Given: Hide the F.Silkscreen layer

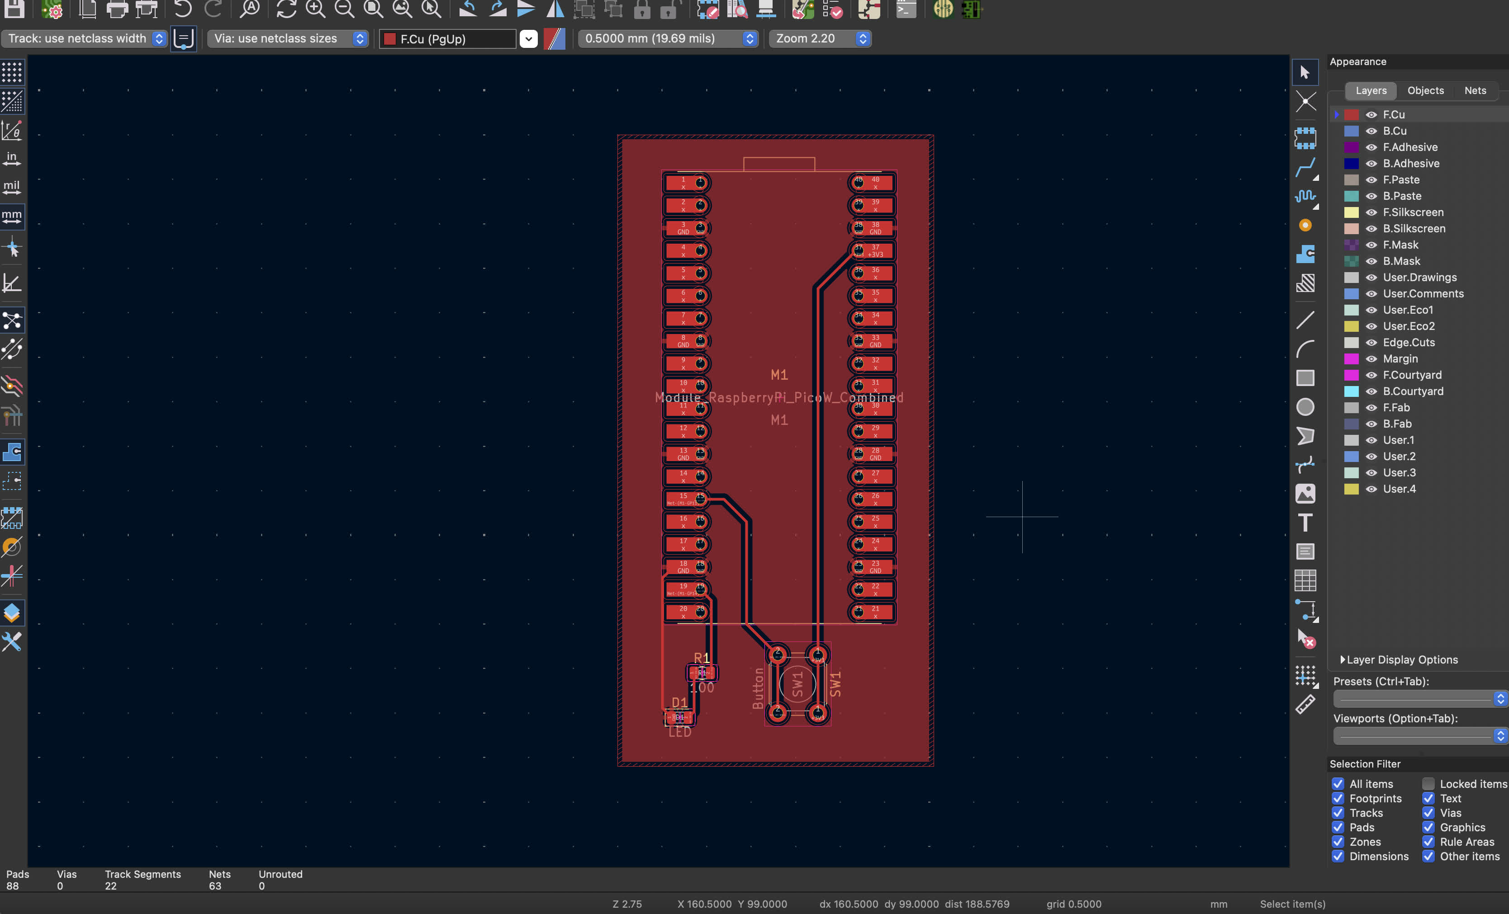Looking at the screenshot, I should tap(1371, 212).
